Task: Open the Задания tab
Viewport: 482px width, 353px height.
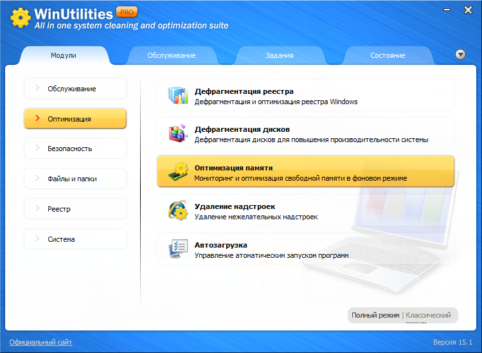Action: pos(279,55)
